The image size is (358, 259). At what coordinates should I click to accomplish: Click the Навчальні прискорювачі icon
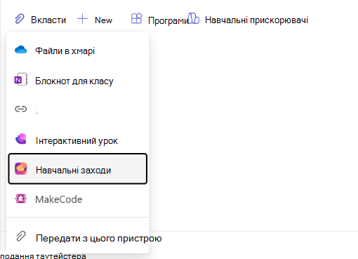click(x=194, y=18)
